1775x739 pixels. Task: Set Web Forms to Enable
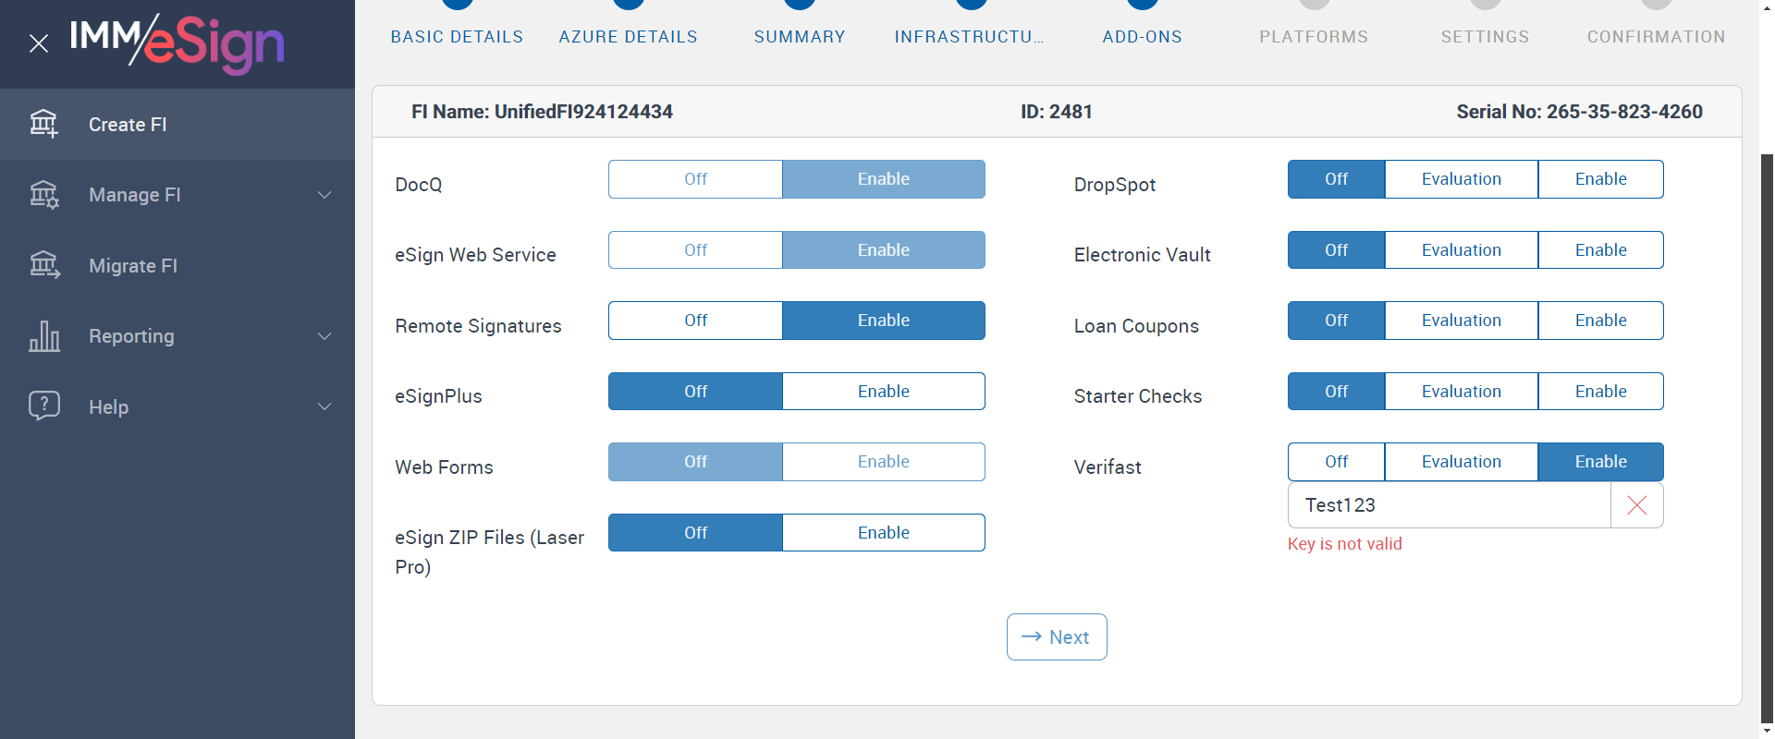884,462
